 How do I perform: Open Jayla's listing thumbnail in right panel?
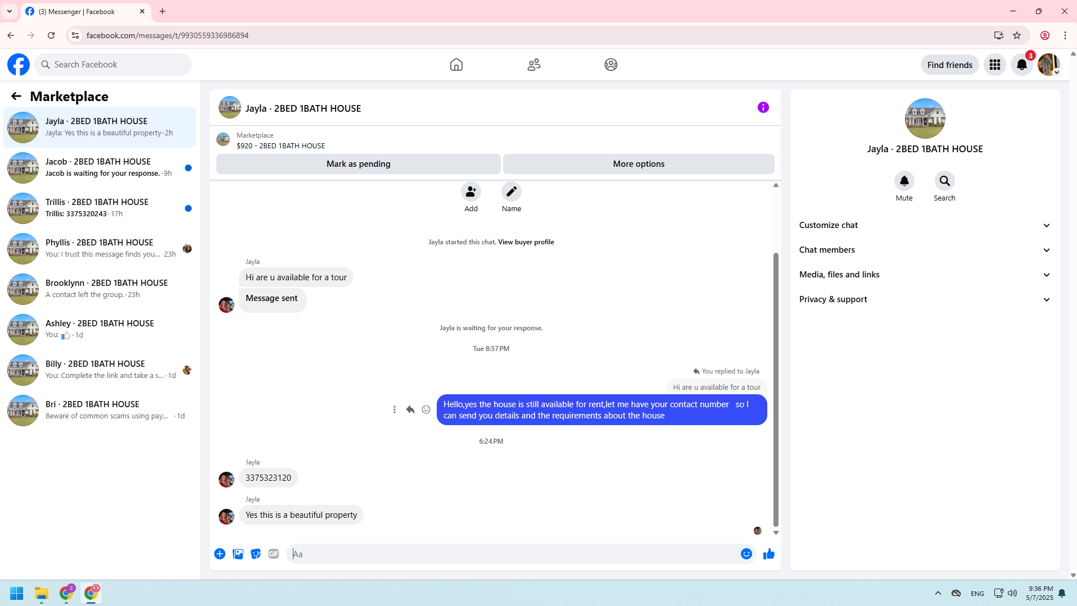point(925,119)
